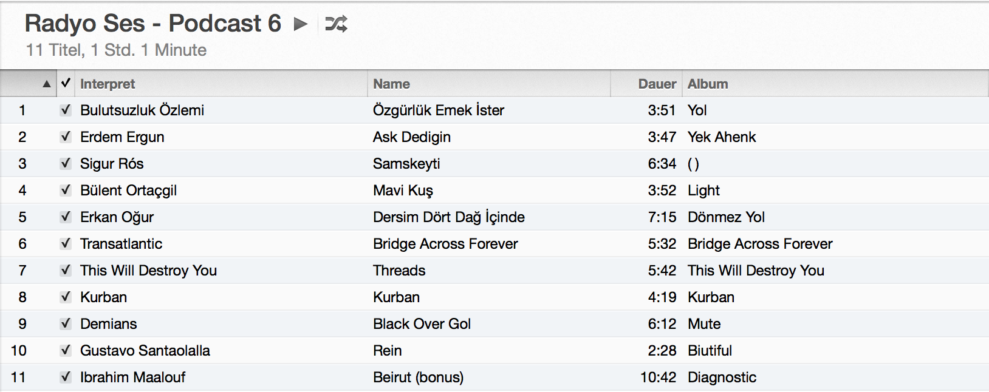Toggle the checkmark column header

click(x=66, y=83)
